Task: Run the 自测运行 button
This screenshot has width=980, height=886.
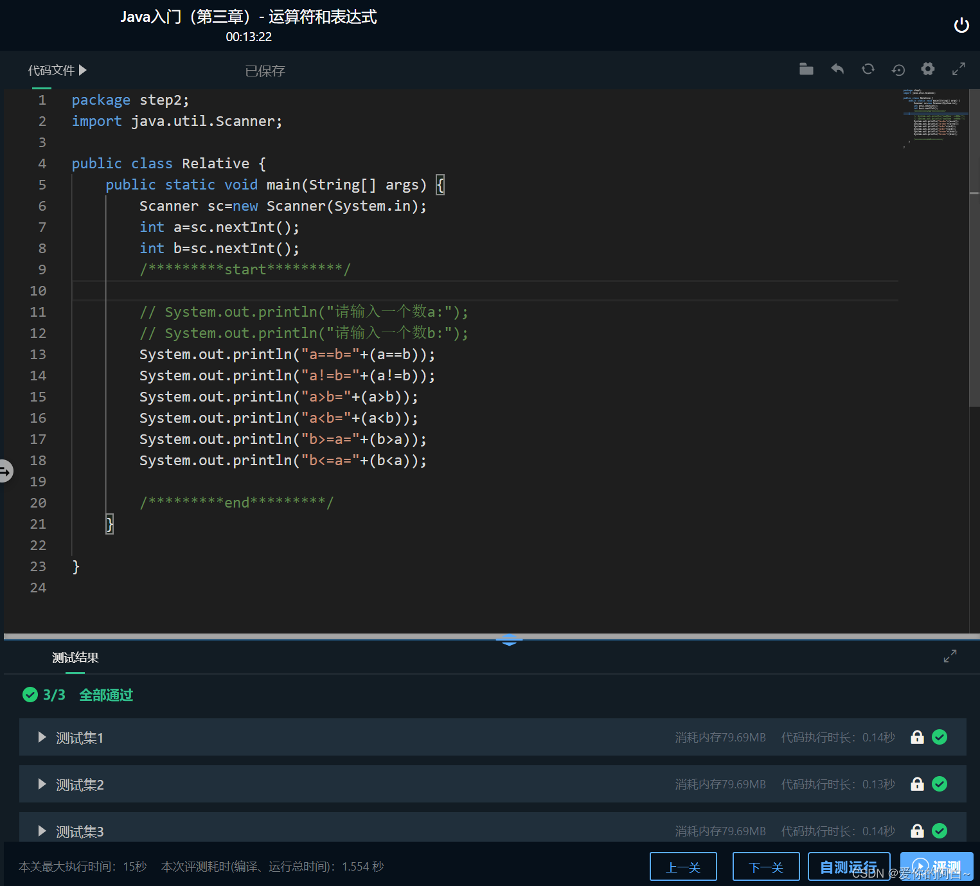Action: click(x=848, y=866)
